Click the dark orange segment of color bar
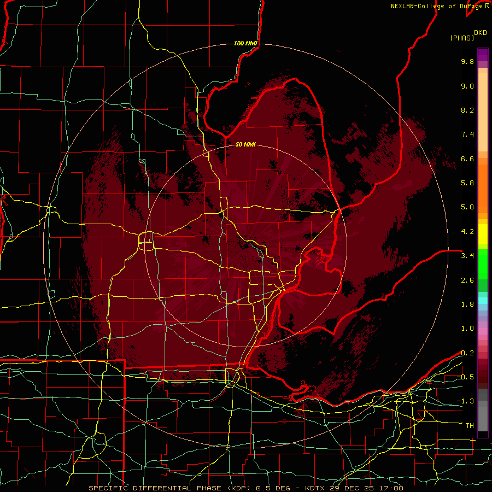The height and width of the screenshot is (492, 492). (483, 189)
